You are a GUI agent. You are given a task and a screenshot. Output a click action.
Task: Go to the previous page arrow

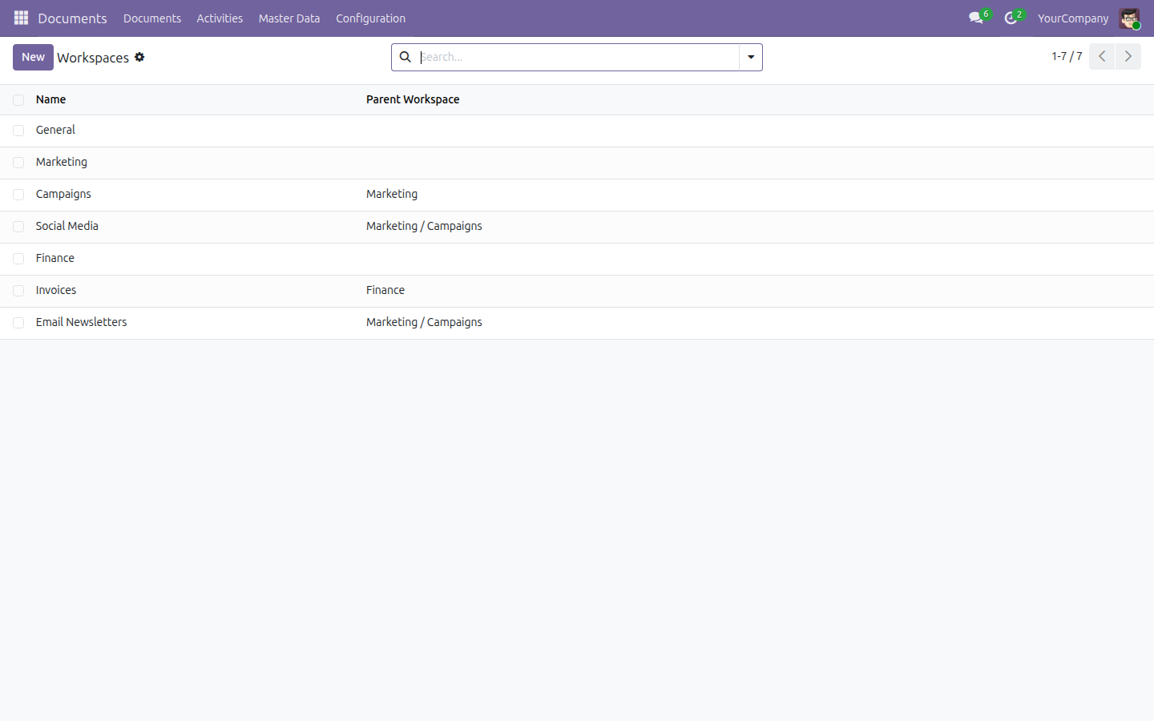coord(1102,56)
